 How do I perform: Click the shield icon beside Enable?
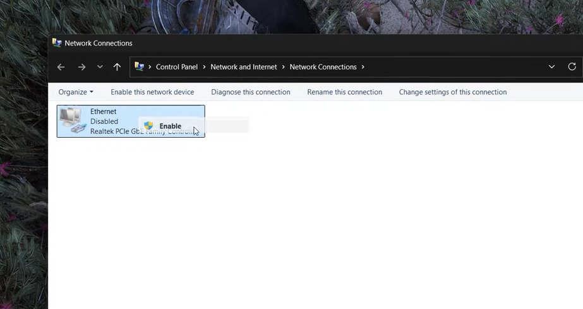tap(148, 126)
